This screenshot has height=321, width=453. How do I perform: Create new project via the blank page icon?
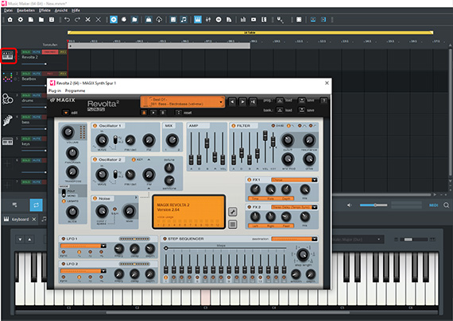31,20
